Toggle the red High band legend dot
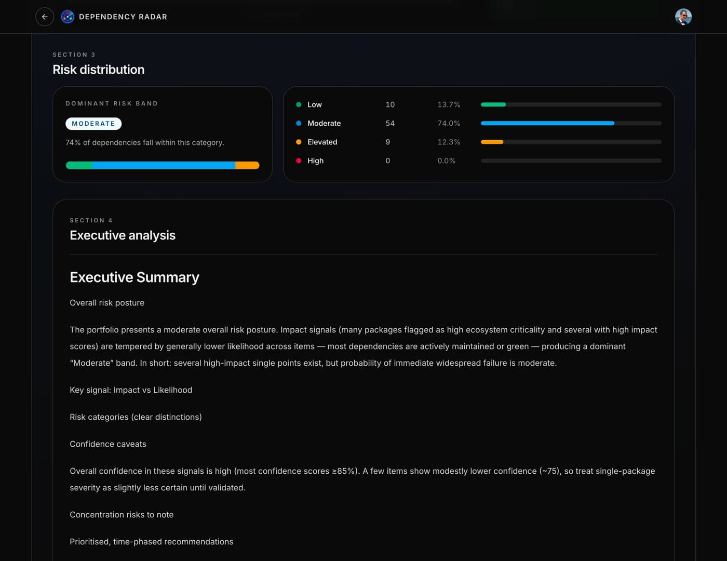This screenshot has height=561, width=727. tap(299, 161)
